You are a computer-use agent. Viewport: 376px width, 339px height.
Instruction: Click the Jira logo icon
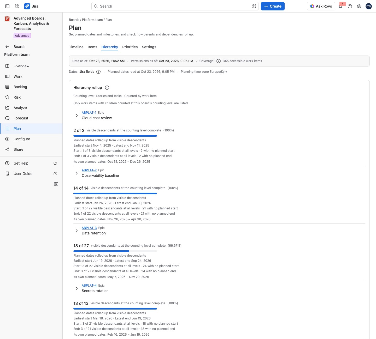[x=27, y=6]
